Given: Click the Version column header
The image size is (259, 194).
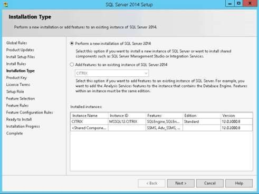Looking at the screenshot, I should point(237,116).
